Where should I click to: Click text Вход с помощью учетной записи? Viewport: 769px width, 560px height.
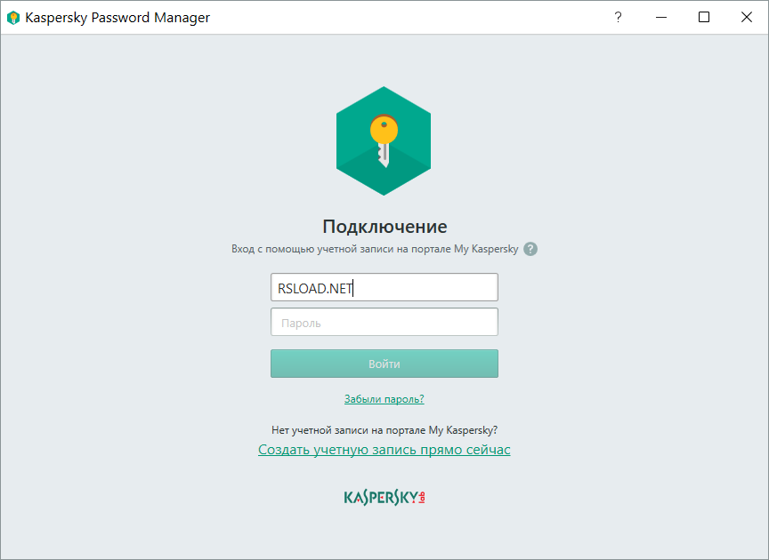312,249
